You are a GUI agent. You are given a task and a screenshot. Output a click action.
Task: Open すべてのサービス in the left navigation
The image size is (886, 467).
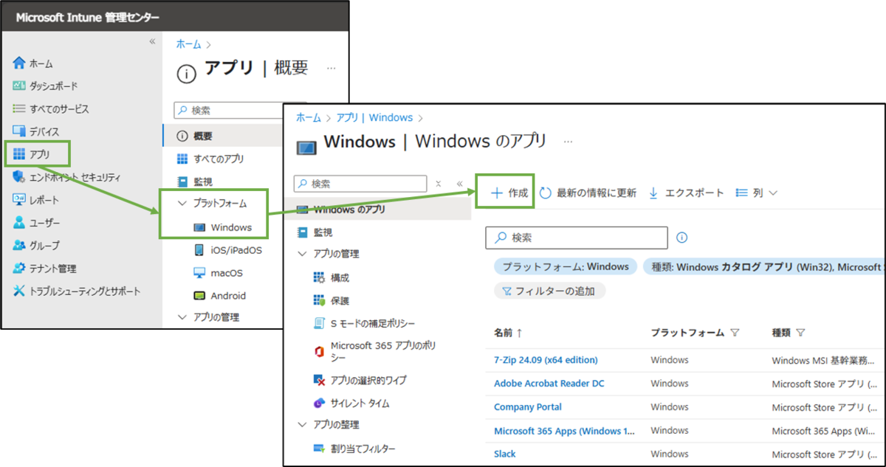point(51,108)
